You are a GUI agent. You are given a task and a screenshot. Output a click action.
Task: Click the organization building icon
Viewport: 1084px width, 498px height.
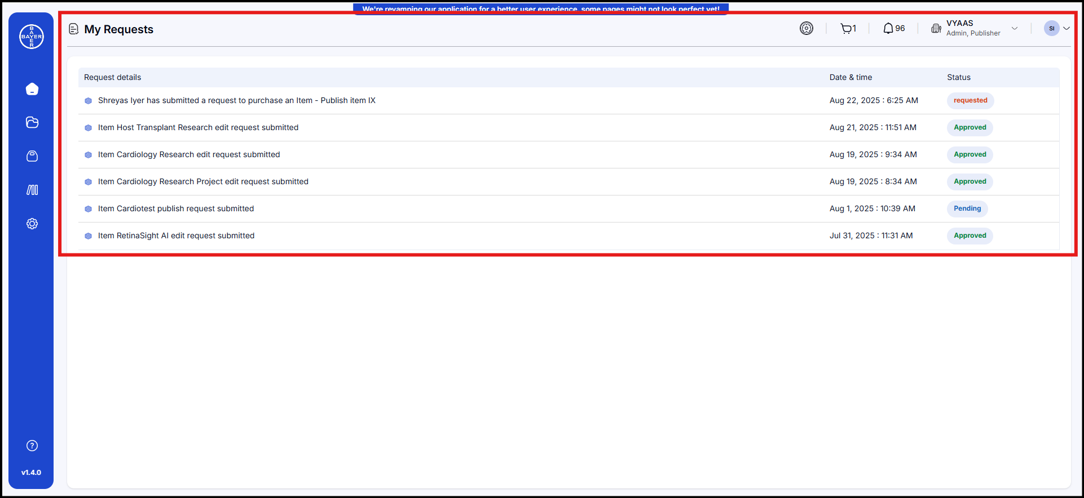point(936,28)
